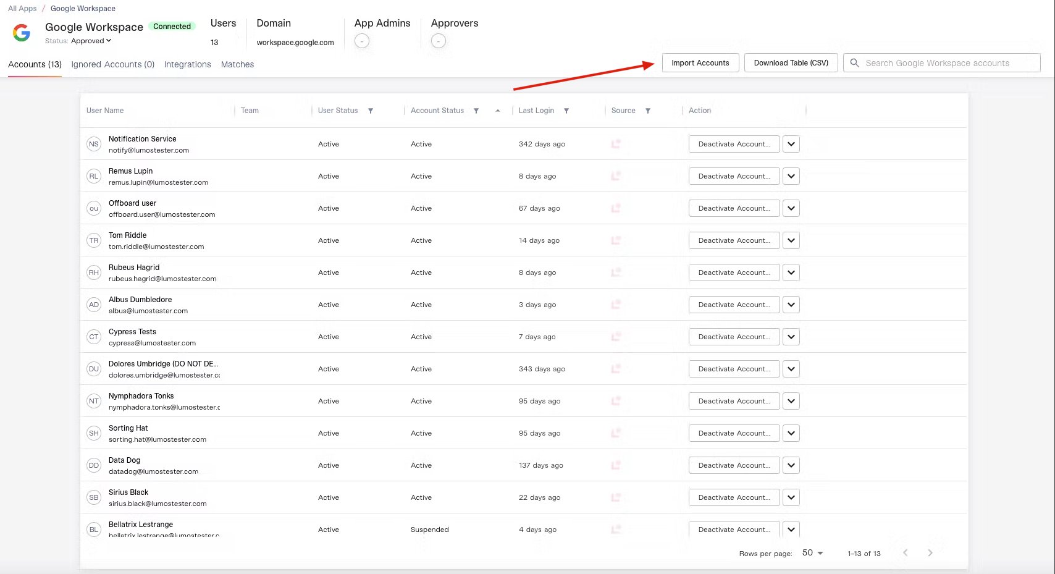The image size is (1055, 574).
Task: Switch to Ignored Accounts (0) tab
Action: pos(113,64)
